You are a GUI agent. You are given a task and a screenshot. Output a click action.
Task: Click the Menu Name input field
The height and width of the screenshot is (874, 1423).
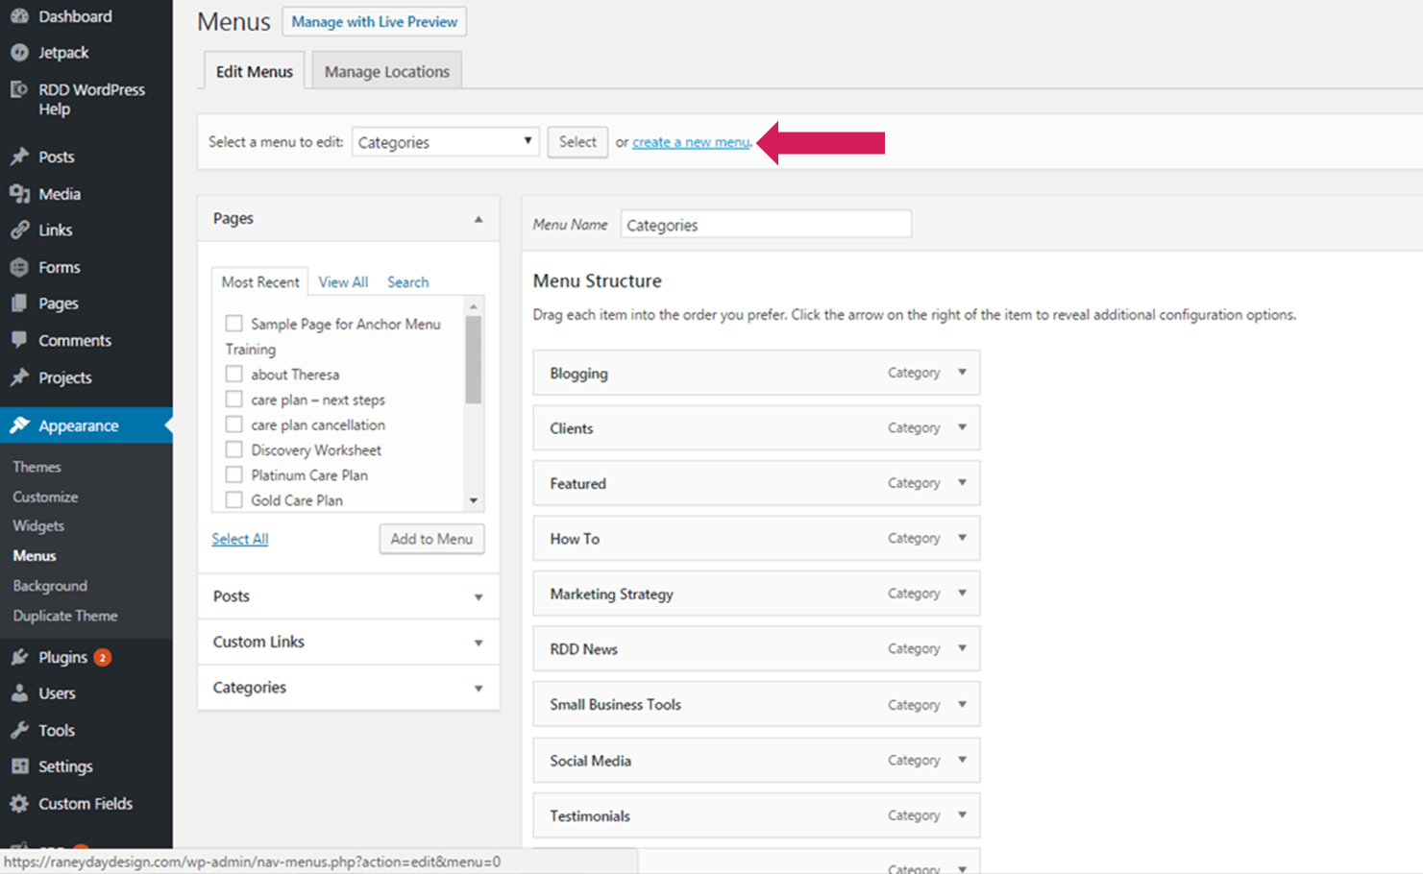tap(766, 225)
